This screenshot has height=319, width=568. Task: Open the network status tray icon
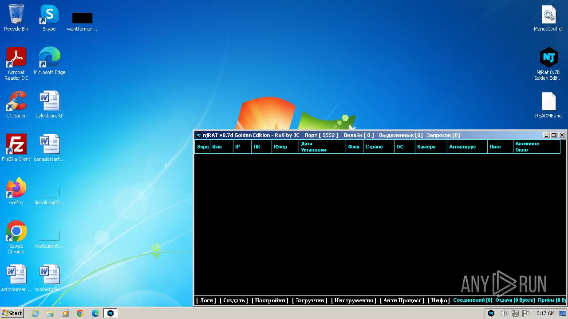pos(515,313)
